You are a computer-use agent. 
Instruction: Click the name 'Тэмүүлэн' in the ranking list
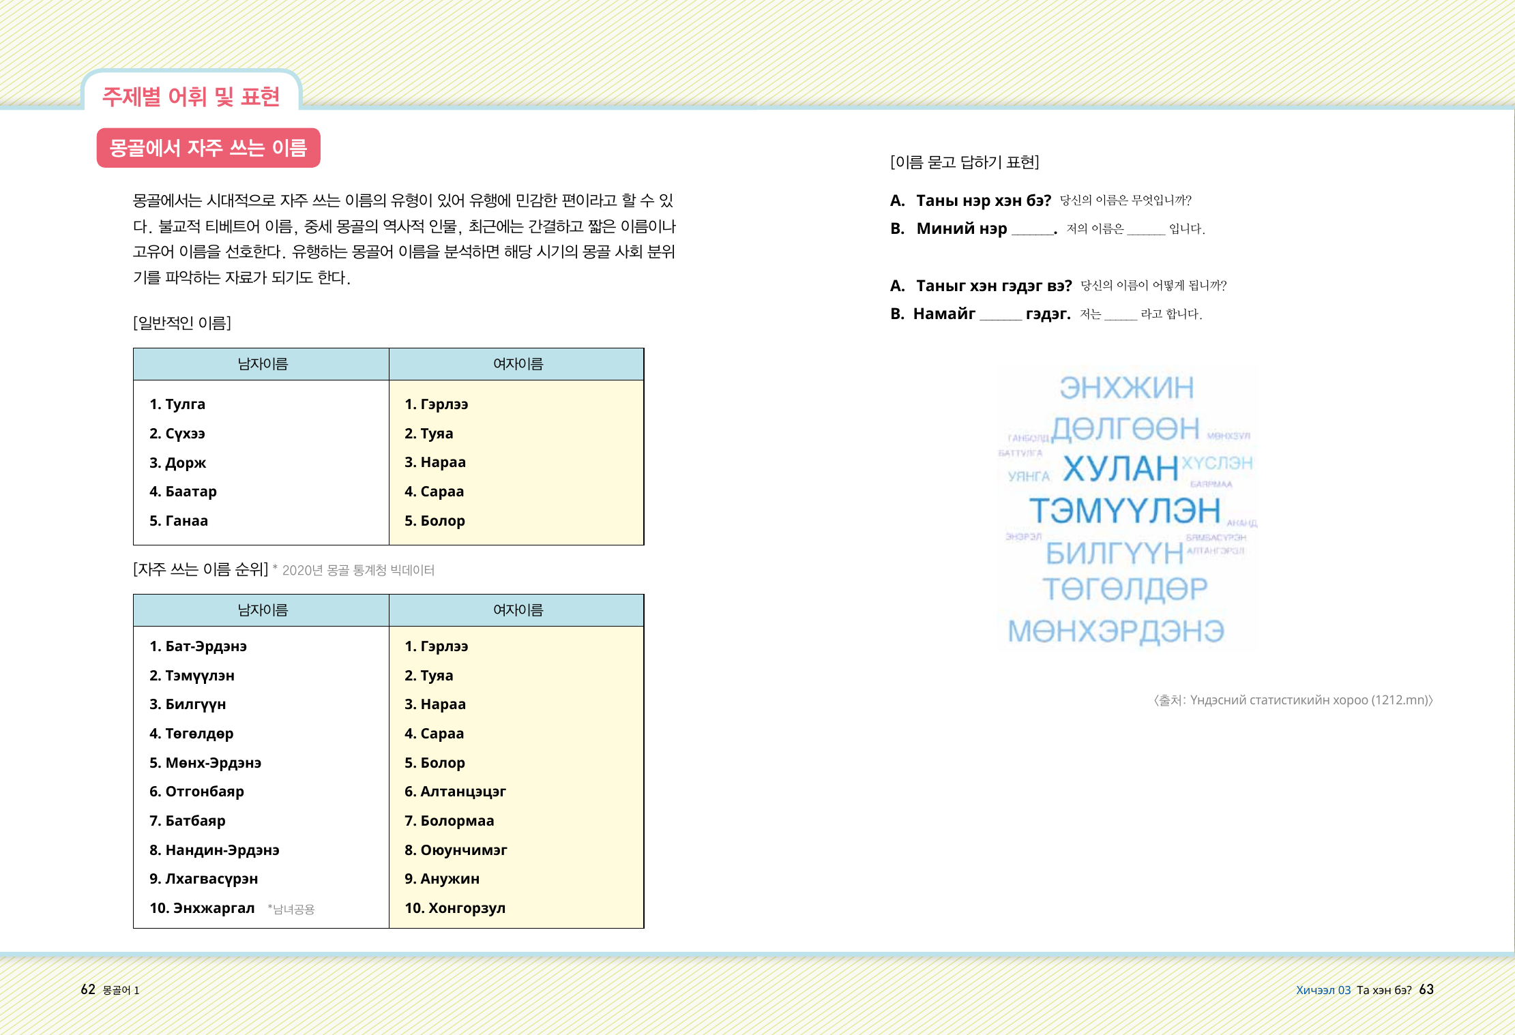199,676
